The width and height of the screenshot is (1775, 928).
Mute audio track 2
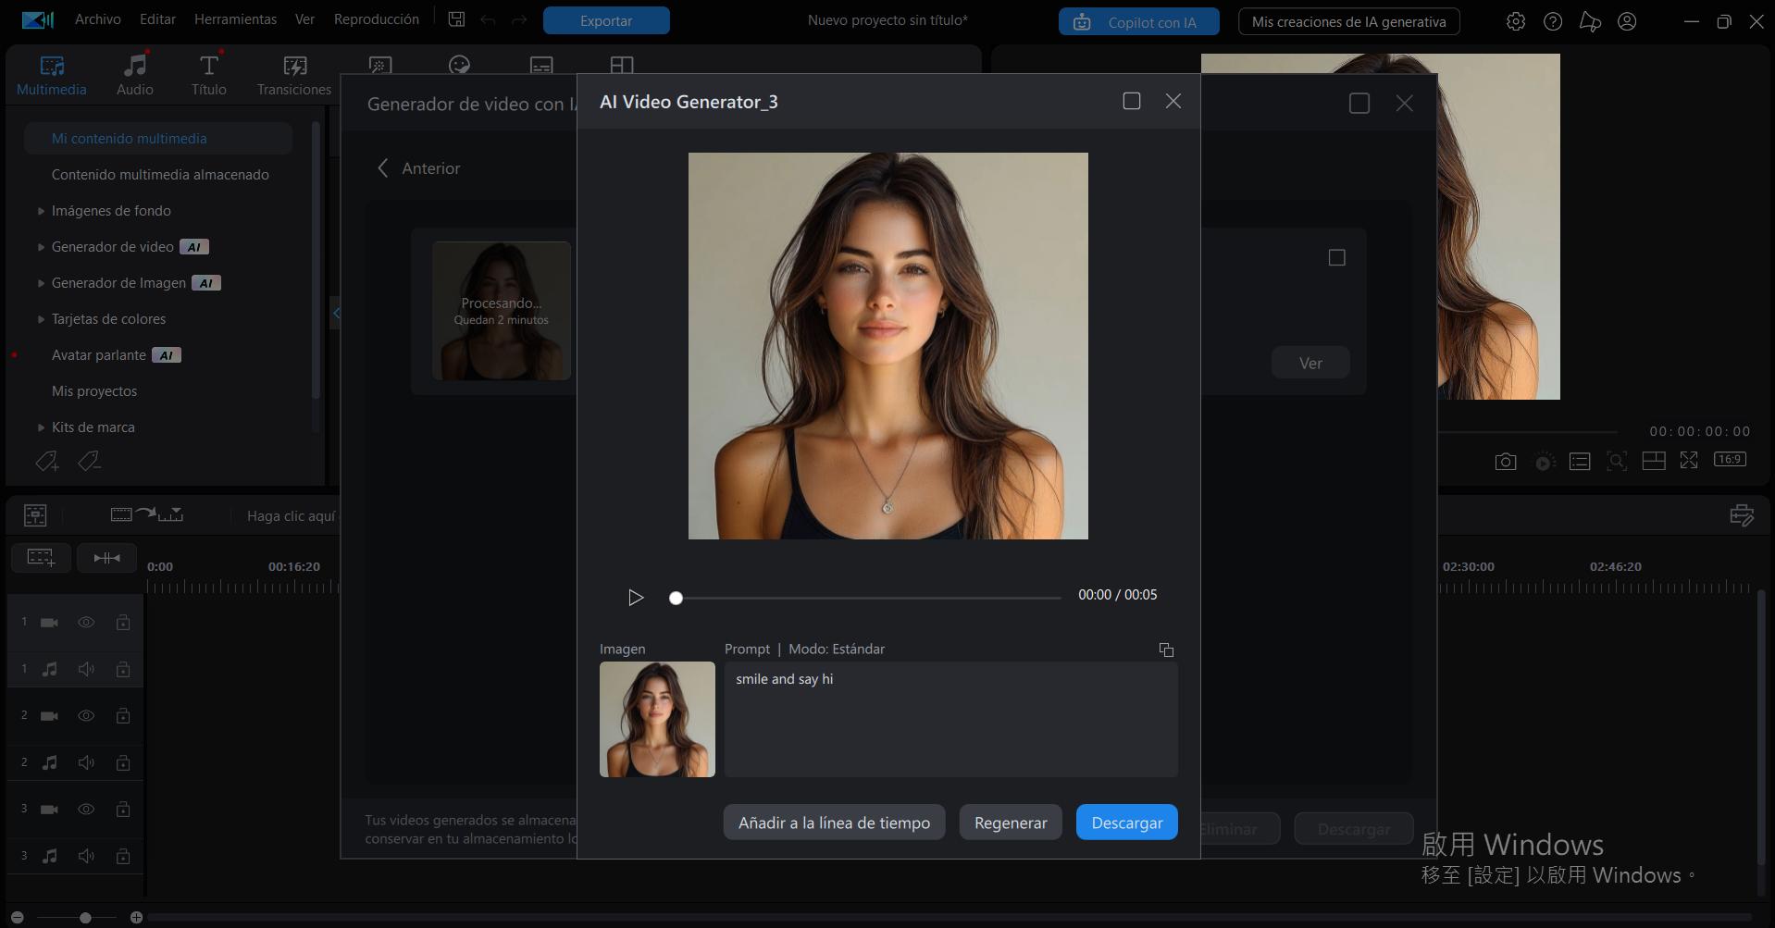86,762
